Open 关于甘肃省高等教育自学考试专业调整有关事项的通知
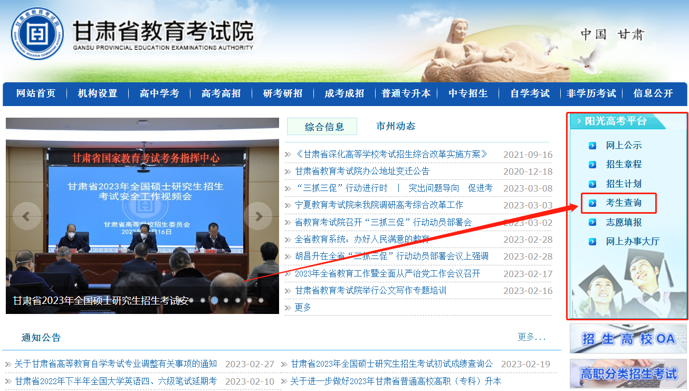Viewport: 689px width, 391px height. 116,364
